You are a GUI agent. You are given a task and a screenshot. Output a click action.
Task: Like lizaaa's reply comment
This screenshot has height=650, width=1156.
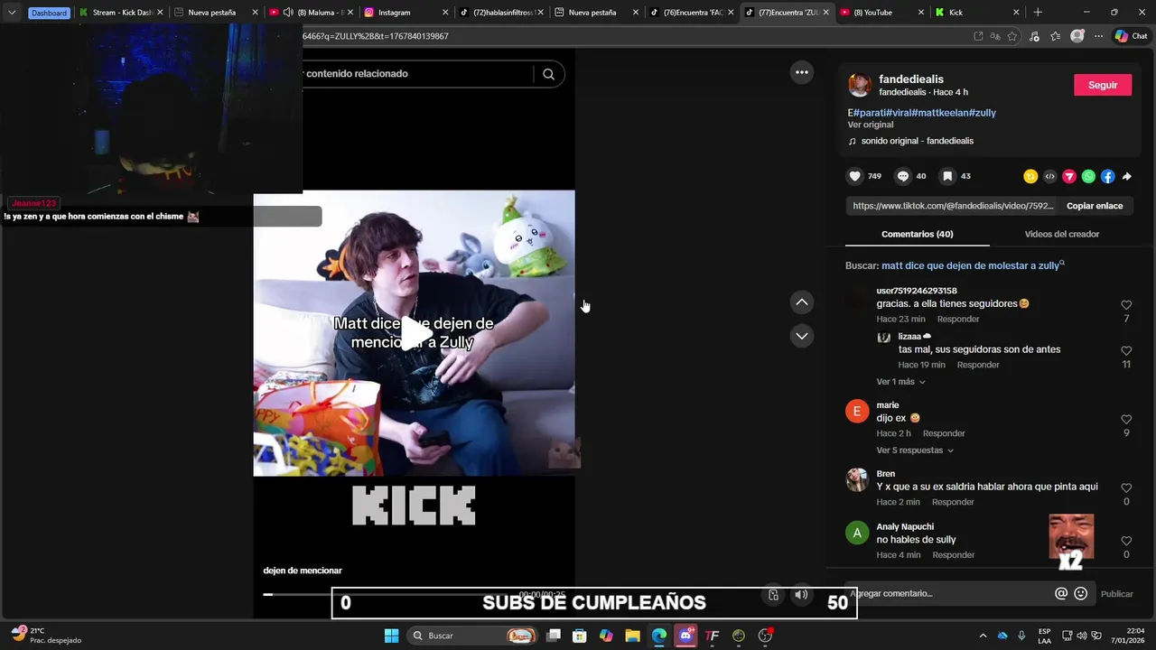[x=1126, y=350]
